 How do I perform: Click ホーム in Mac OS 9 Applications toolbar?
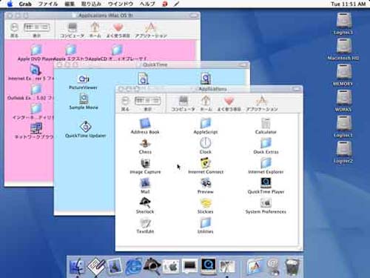pos(95,30)
